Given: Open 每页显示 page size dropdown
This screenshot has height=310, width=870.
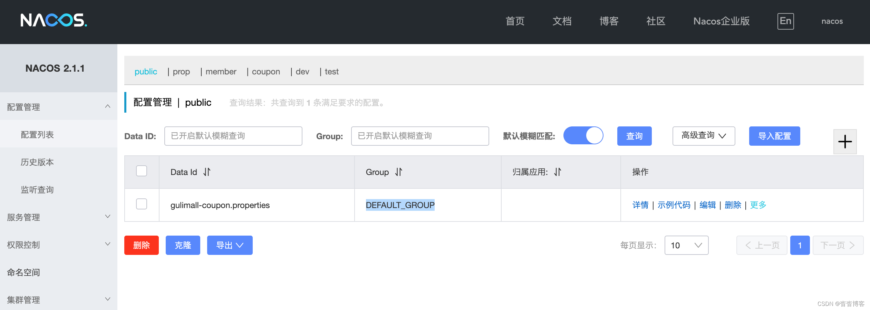Looking at the screenshot, I should (686, 245).
